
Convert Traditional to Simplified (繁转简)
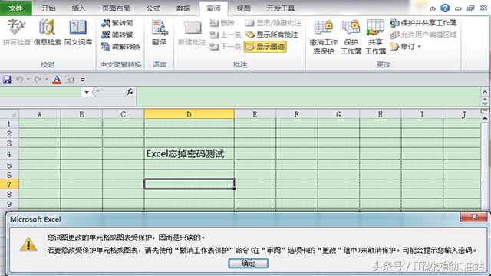117,23
